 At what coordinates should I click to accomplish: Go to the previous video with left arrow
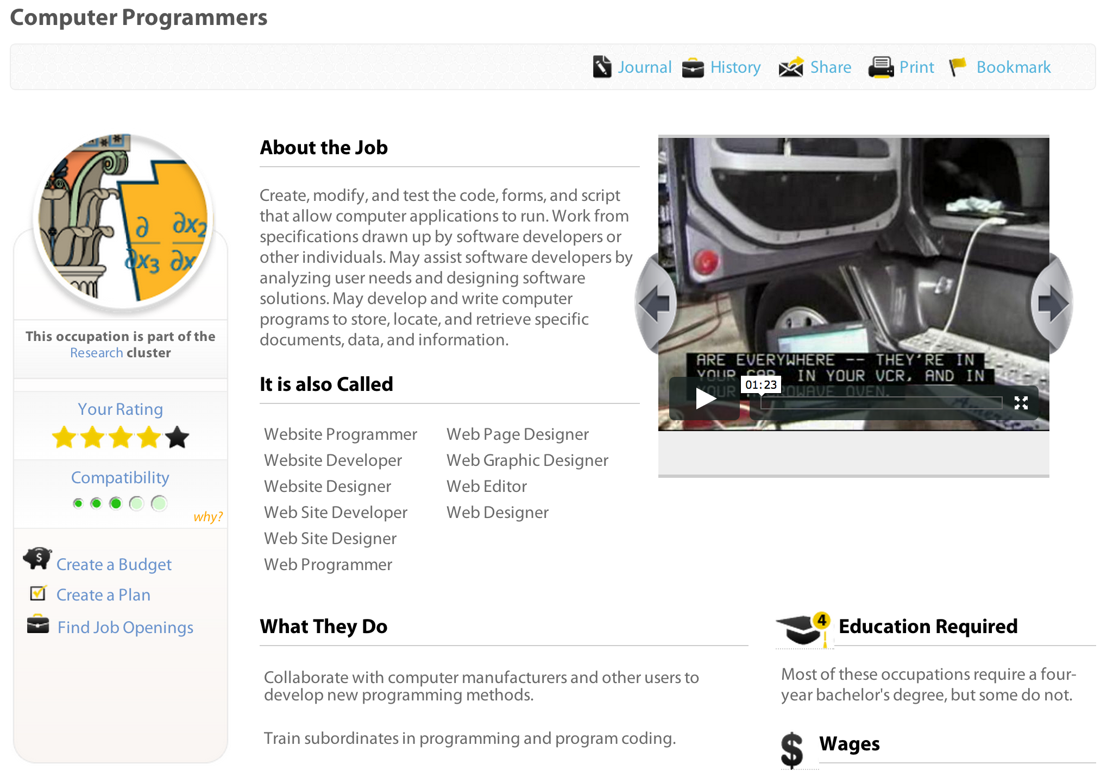point(655,304)
